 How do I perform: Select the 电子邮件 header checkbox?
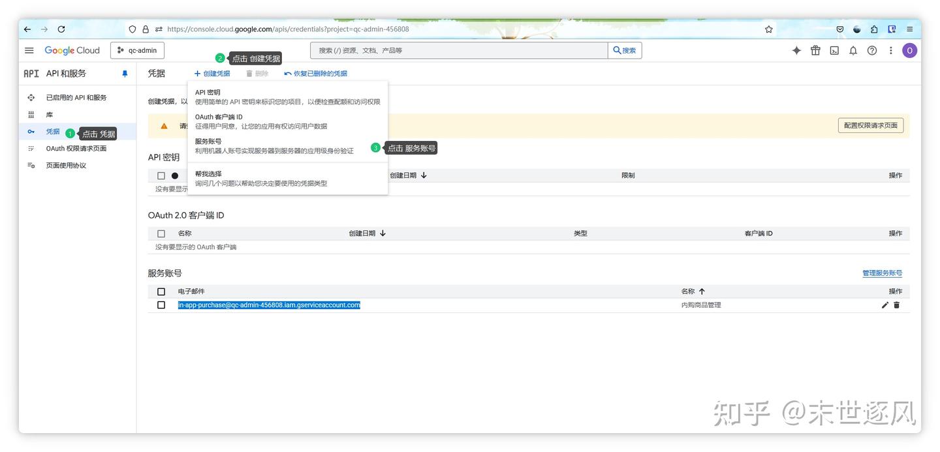[x=161, y=291]
